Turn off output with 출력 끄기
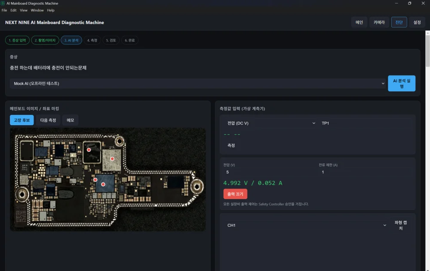This screenshot has height=271, width=430. pyautogui.click(x=235, y=194)
